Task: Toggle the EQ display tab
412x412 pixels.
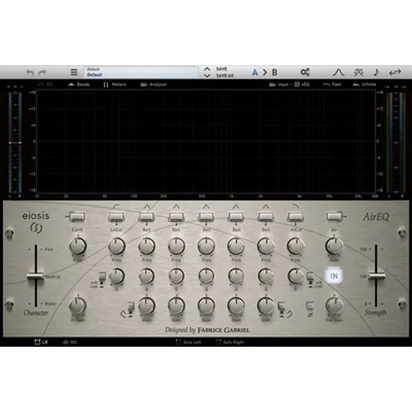Action: [x=45, y=84]
